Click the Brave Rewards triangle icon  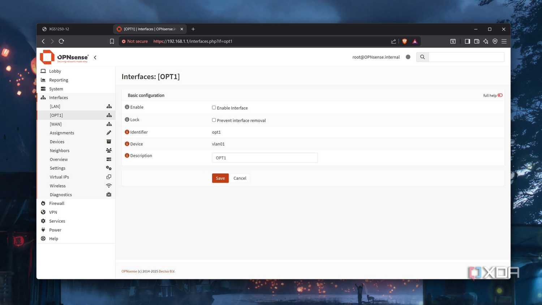[415, 41]
